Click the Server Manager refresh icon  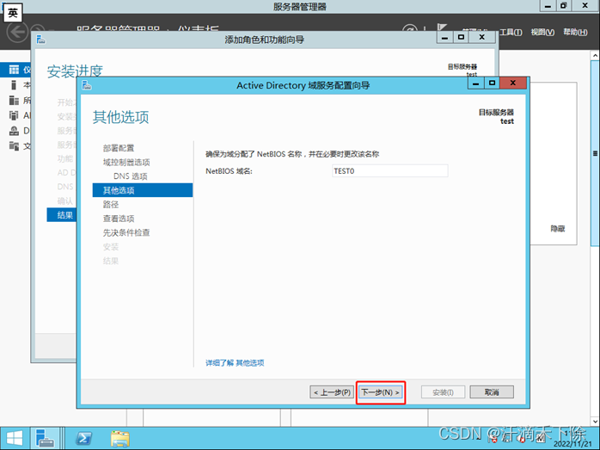pos(410,29)
